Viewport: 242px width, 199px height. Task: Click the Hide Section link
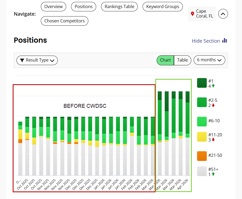pyautogui.click(x=206, y=41)
